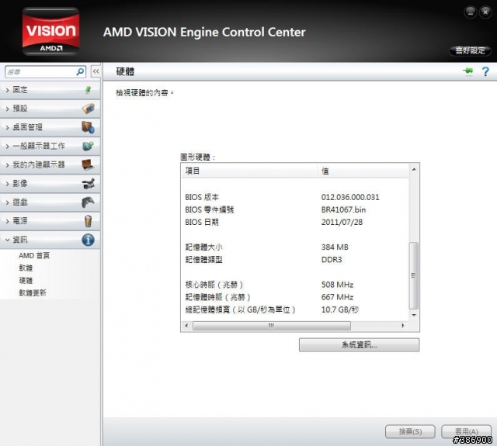Click the 遊戲 gamepad icon

(88, 202)
